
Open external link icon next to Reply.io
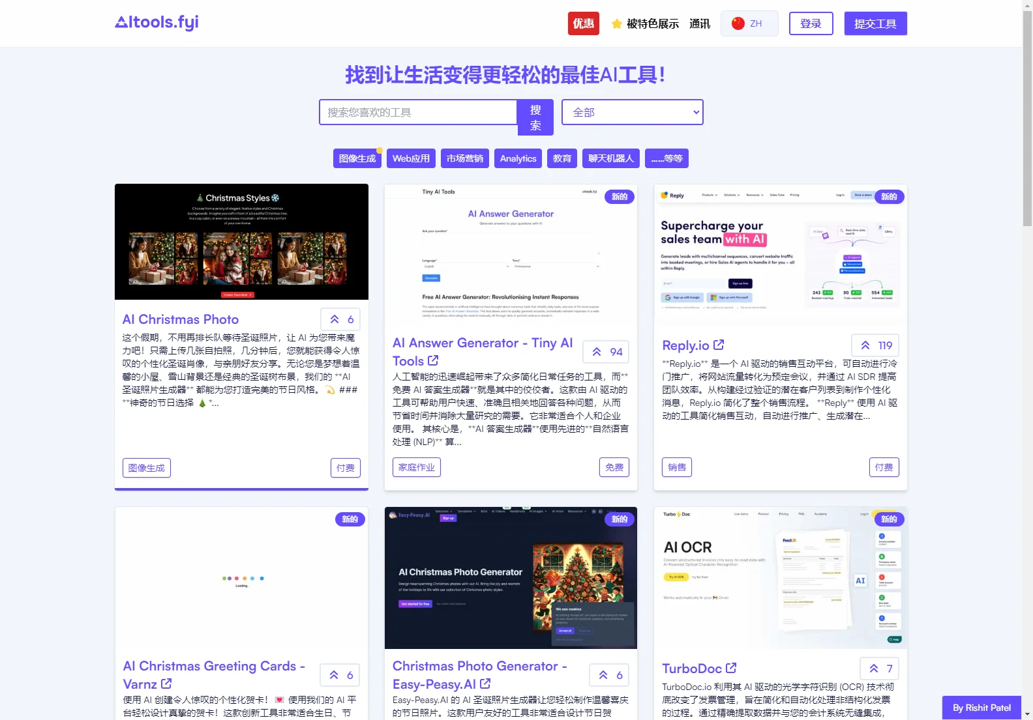point(719,345)
